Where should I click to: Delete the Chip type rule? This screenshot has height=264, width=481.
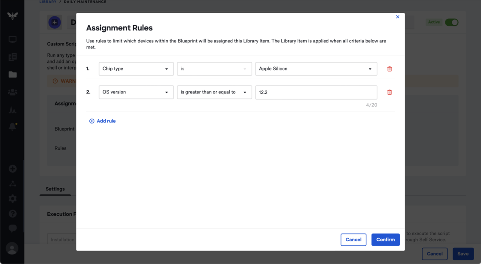point(390,69)
